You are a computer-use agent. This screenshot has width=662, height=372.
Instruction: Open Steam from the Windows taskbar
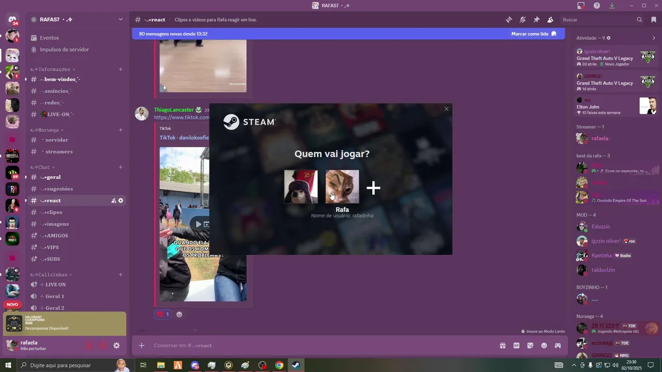(296, 365)
